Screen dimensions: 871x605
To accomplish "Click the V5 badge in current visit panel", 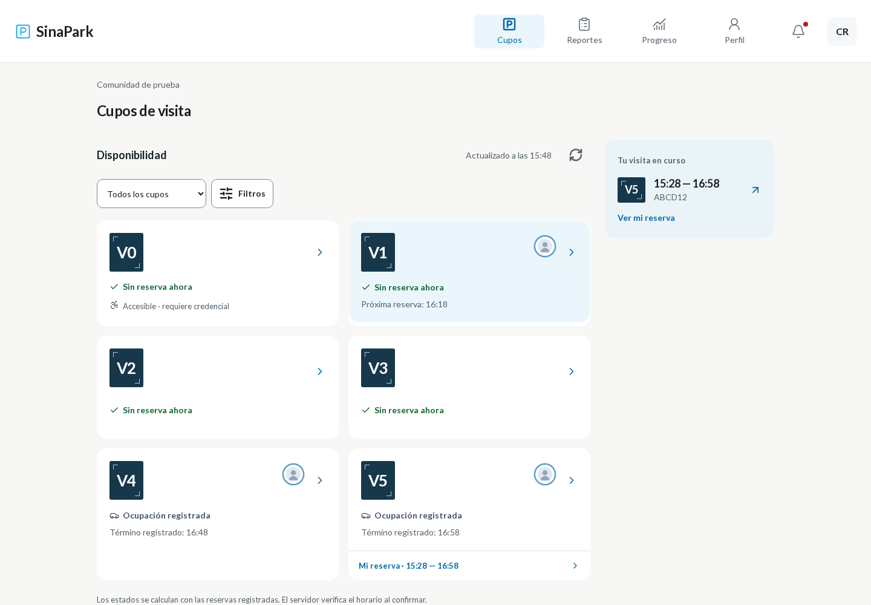I will [631, 190].
